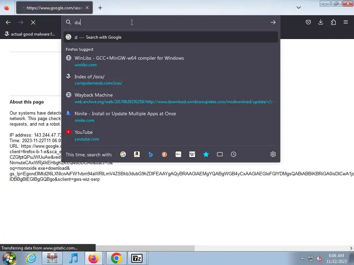
Task: Choose the Ninite suggestion
Action: [x=171, y=117]
